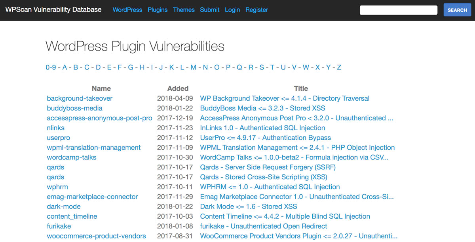This screenshot has width=475, height=242.
Task: Open Content Timeline Multiple Blind SQL Injection
Action: coord(285,216)
